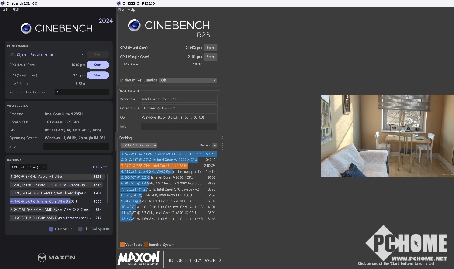Open the File menu in Cinebench R23
The height and width of the screenshot is (269, 454).
click(x=121, y=10)
